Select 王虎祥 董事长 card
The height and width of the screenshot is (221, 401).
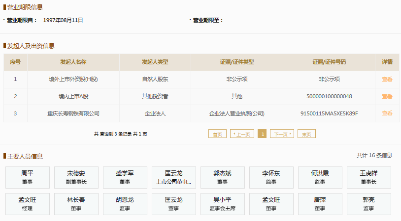point(368,177)
